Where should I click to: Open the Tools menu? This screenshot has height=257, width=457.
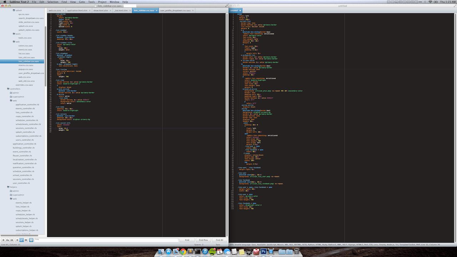(x=91, y=2)
